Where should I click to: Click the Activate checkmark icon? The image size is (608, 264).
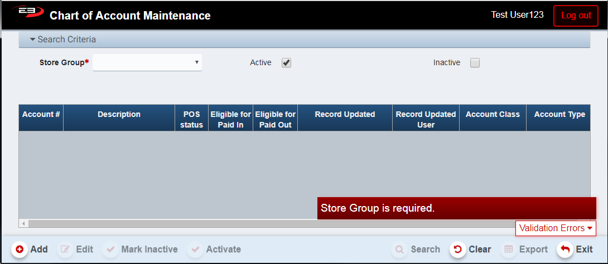[196, 250]
